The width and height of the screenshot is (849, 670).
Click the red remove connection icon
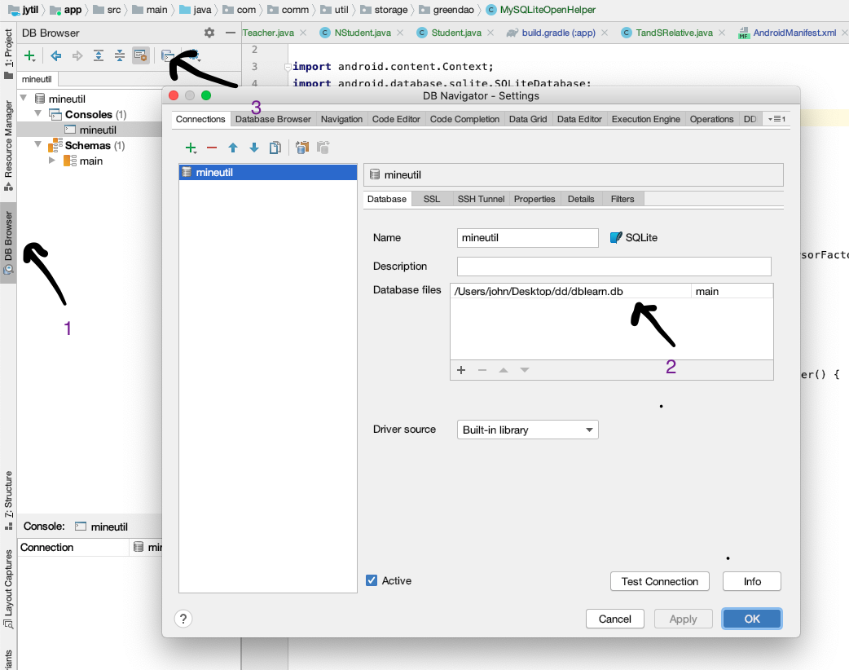click(x=212, y=148)
